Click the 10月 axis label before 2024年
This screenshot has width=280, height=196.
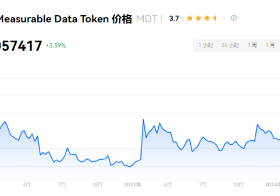click(x=238, y=185)
